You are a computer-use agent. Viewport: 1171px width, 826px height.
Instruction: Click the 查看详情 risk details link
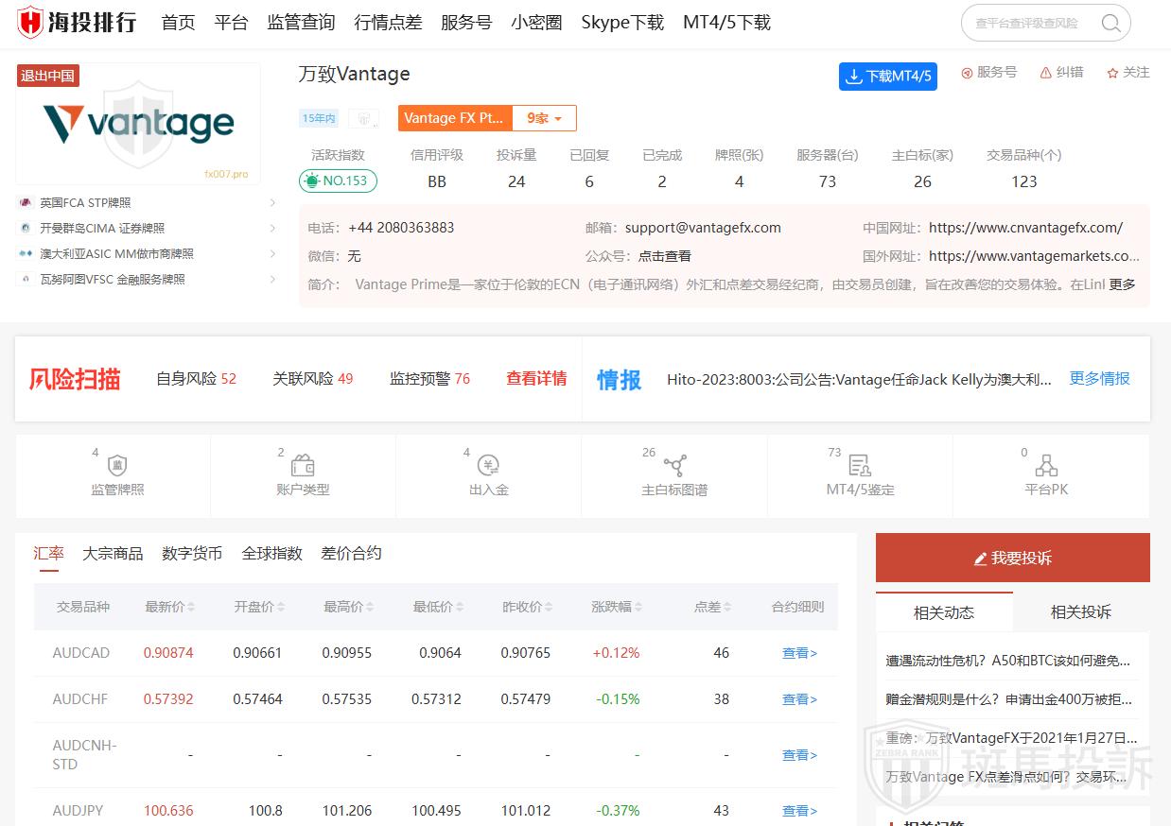point(535,376)
